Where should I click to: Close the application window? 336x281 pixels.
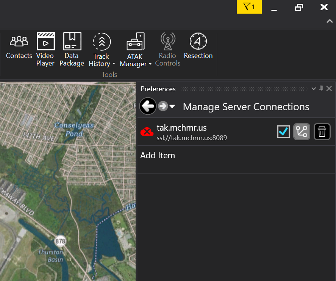[x=324, y=7]
